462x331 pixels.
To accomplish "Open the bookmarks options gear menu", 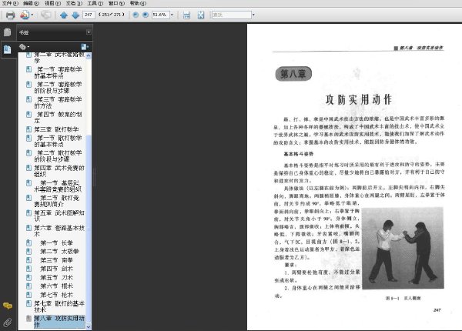I will click(24, 46).
